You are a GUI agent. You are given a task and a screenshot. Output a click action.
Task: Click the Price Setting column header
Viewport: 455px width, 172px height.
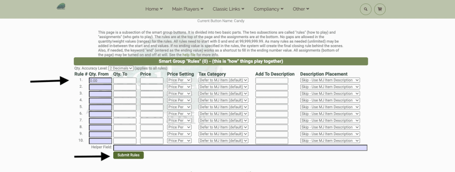[180, 74]
